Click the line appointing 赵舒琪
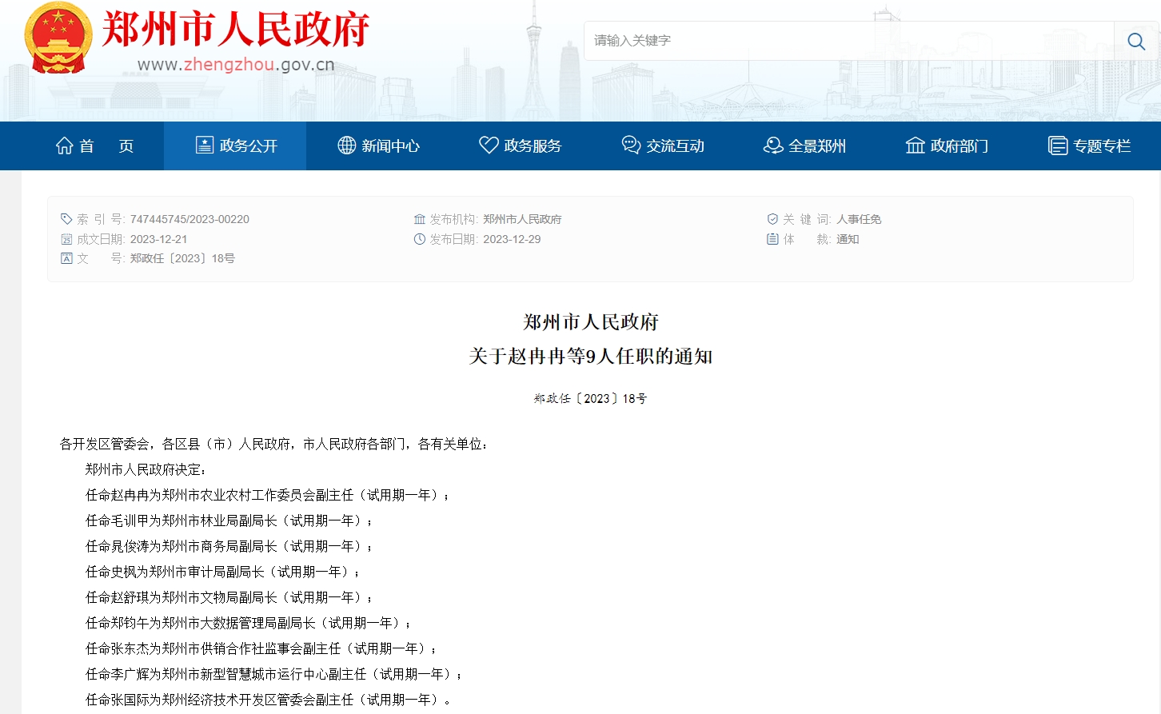 (x=229, y=597)
